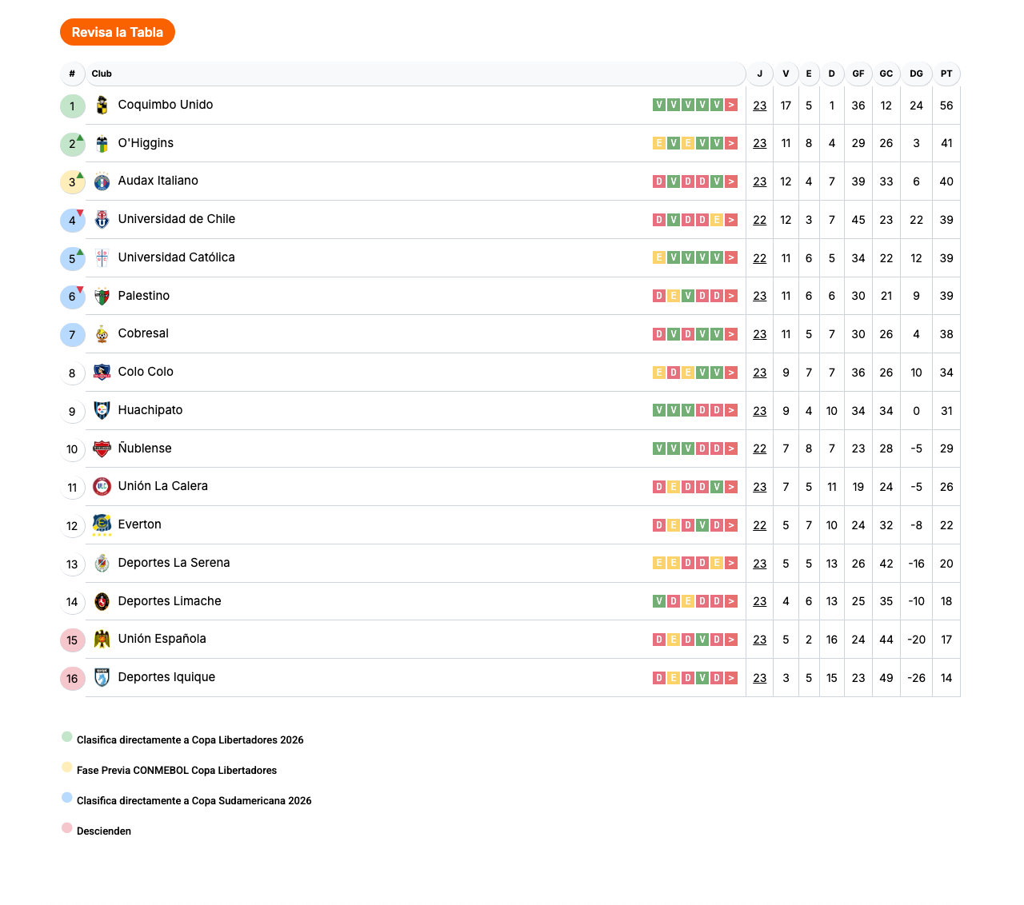Click the Huachipato shield icon
1024x905 pixels.
coord(102,411)
